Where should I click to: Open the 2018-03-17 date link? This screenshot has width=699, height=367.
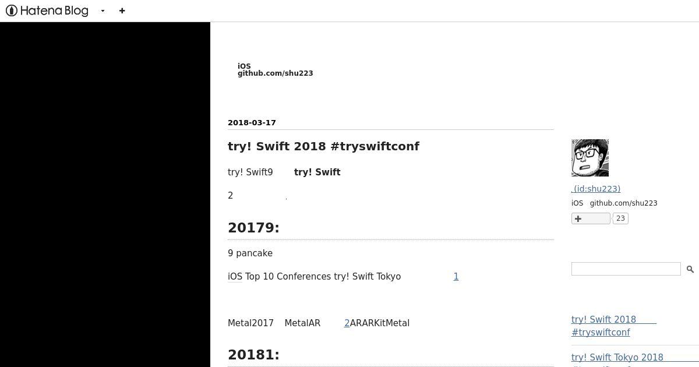252,122
